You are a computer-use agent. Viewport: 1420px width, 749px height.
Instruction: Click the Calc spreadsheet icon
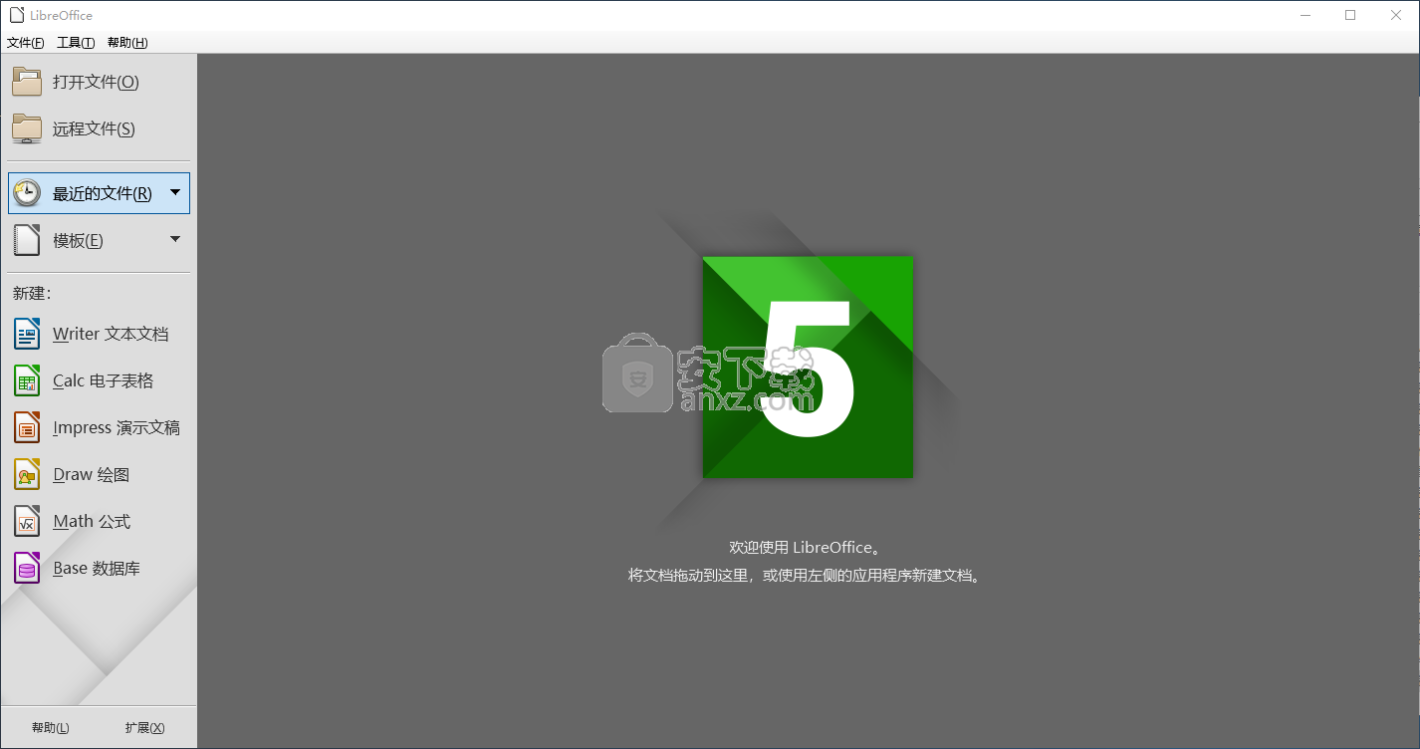tap(27, 380)
